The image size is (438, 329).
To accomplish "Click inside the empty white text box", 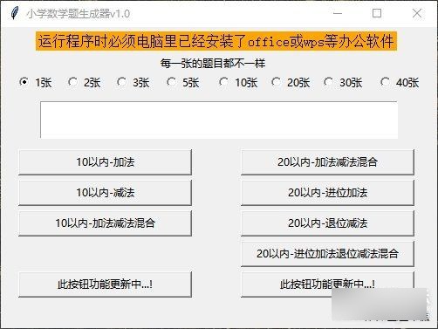I will coord(219,120).
